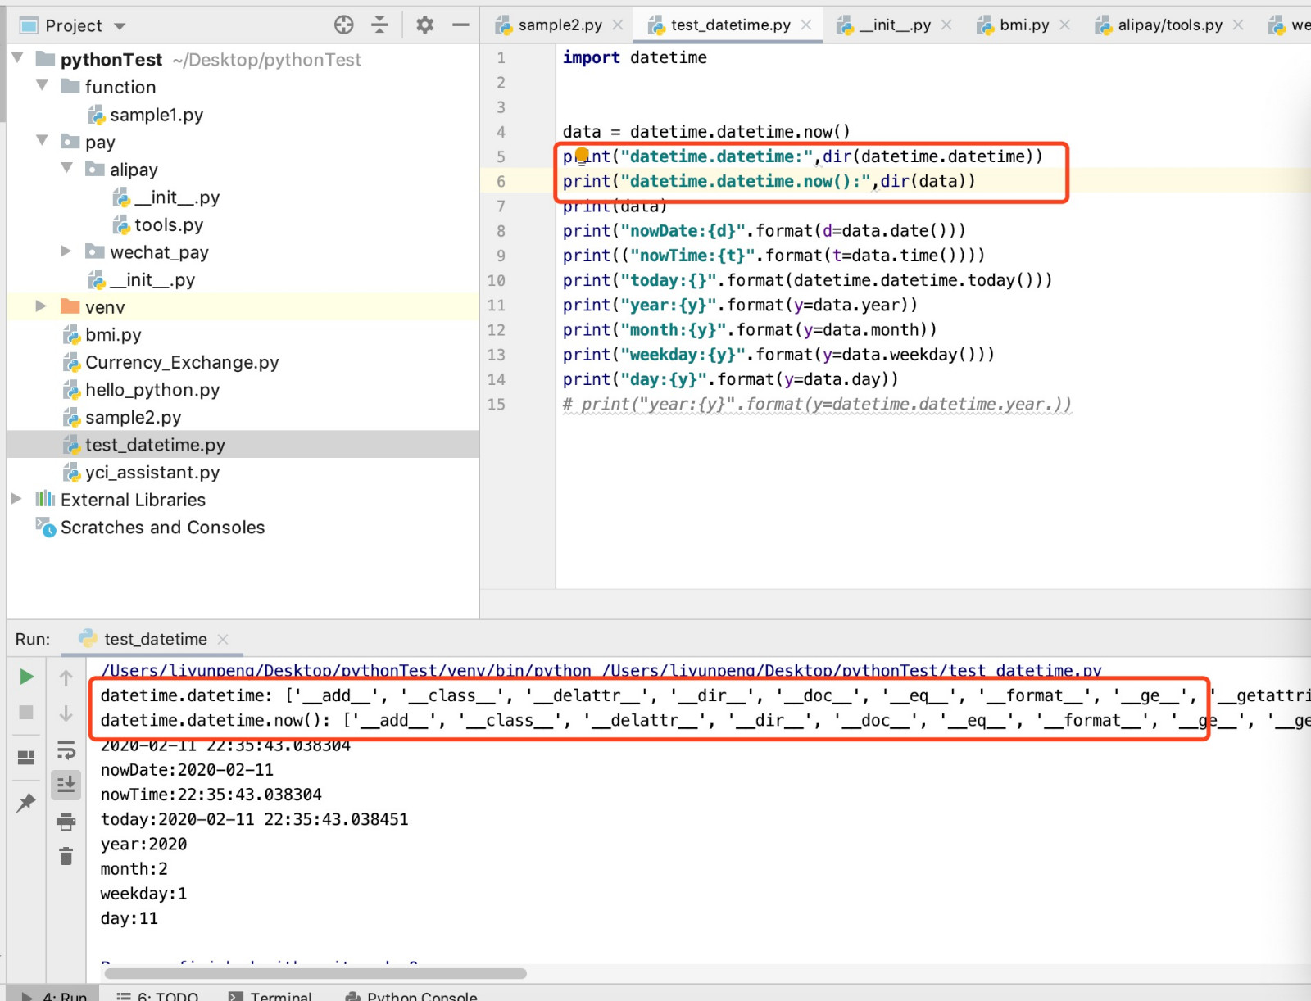Click the console horizontal scrollbar
Viewport: 1311px width, 1001px height.
[315, 974]
